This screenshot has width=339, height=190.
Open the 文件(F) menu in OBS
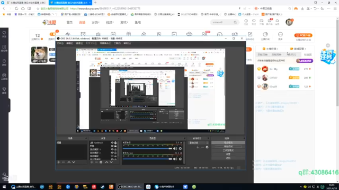(x=60, y=43)
